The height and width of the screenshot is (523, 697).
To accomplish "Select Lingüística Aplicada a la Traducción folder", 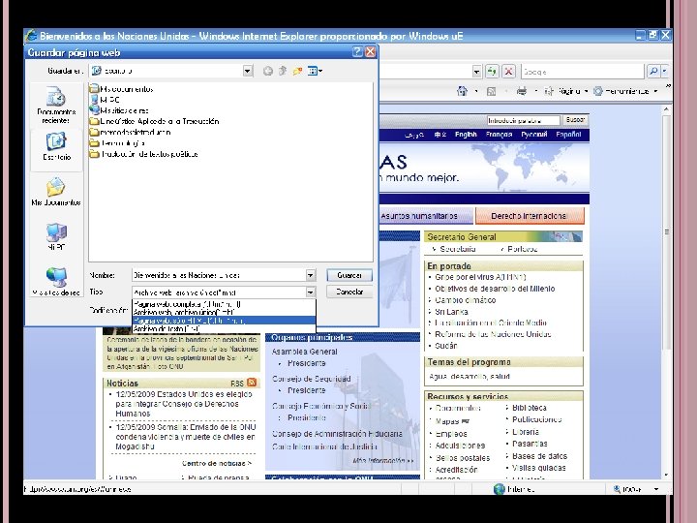I will tap(154, 121).
